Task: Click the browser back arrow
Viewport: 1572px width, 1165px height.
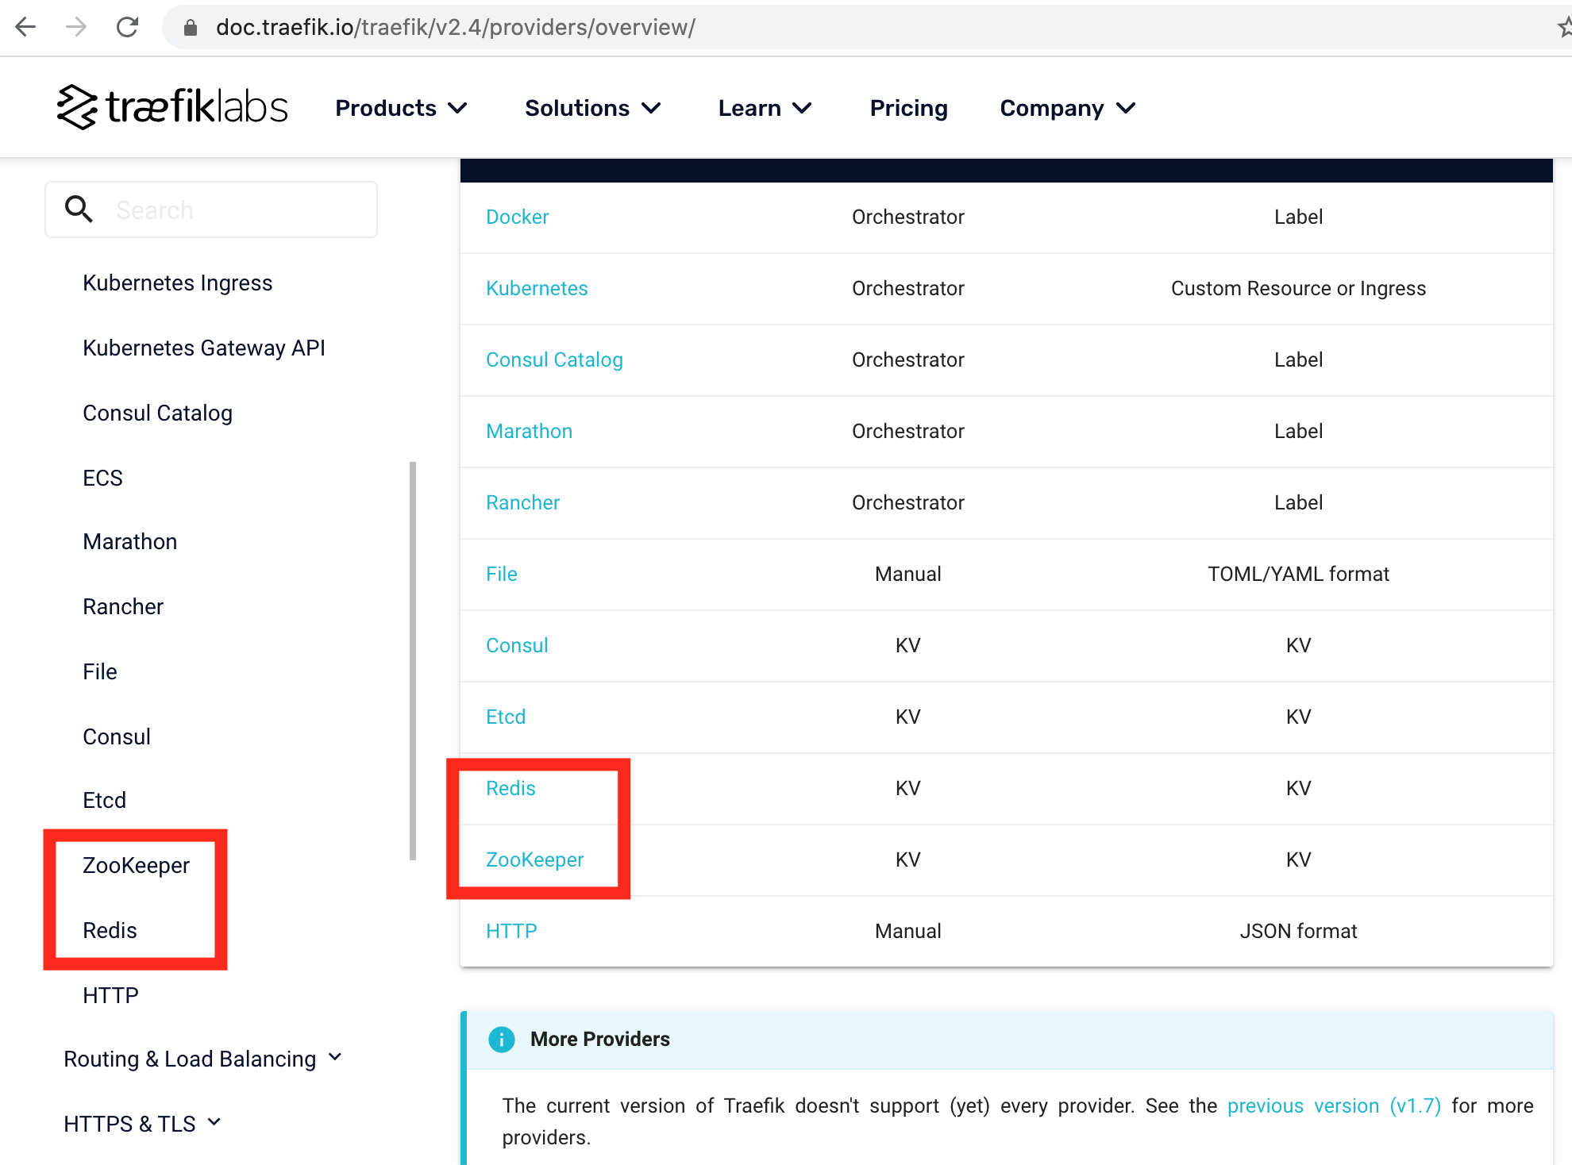Action: click(x=25, y=27)
